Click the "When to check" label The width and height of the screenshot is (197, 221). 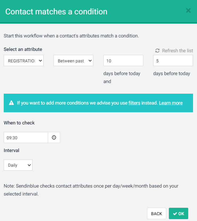pyautogui.click(x=19, y=123)
